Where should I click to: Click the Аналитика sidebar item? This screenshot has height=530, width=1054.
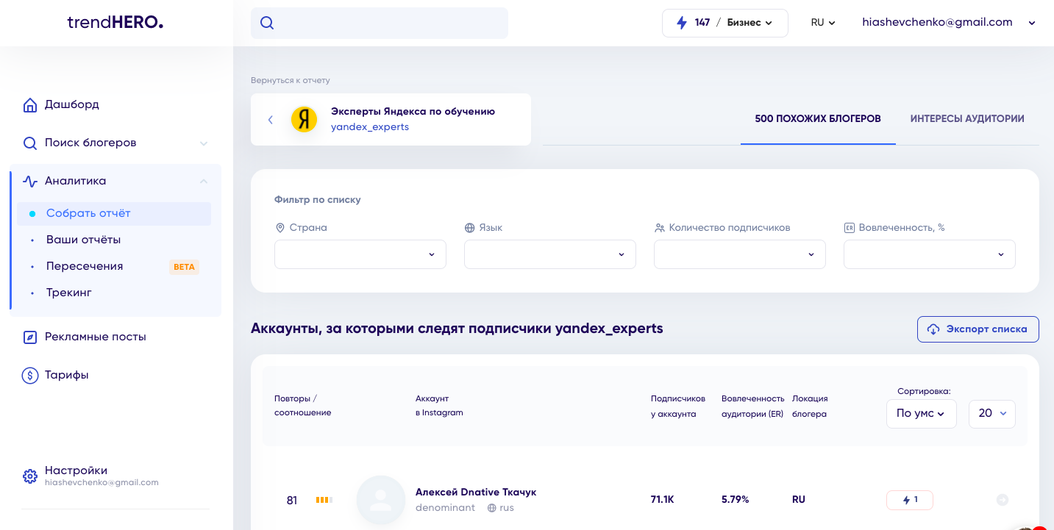[75, 181]
